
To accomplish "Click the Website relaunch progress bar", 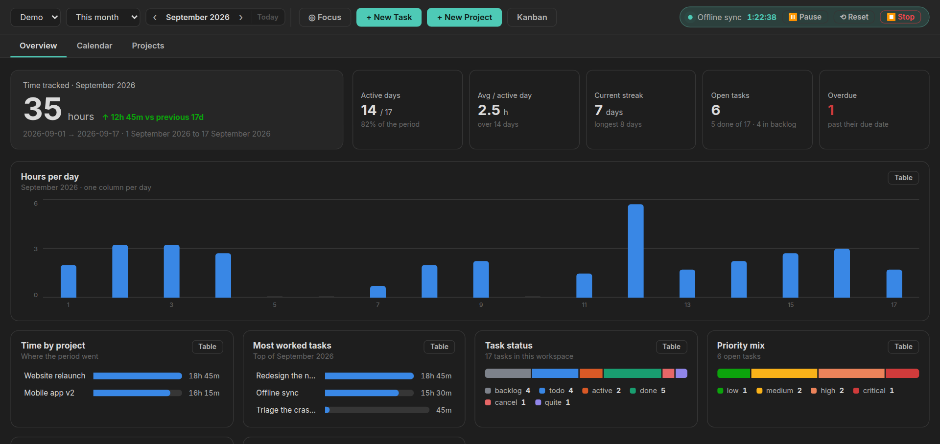I will 138,376.
